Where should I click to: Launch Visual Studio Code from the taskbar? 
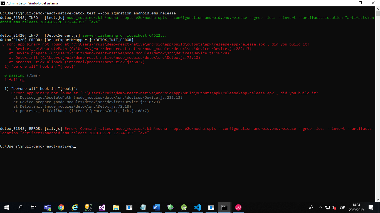[x=198, y=207]
